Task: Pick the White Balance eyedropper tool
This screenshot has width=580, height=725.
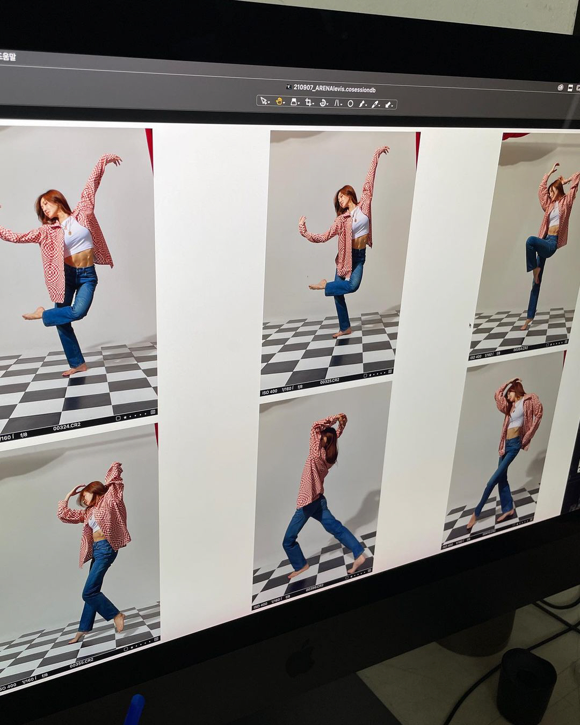Action: (x=375, y=104)
